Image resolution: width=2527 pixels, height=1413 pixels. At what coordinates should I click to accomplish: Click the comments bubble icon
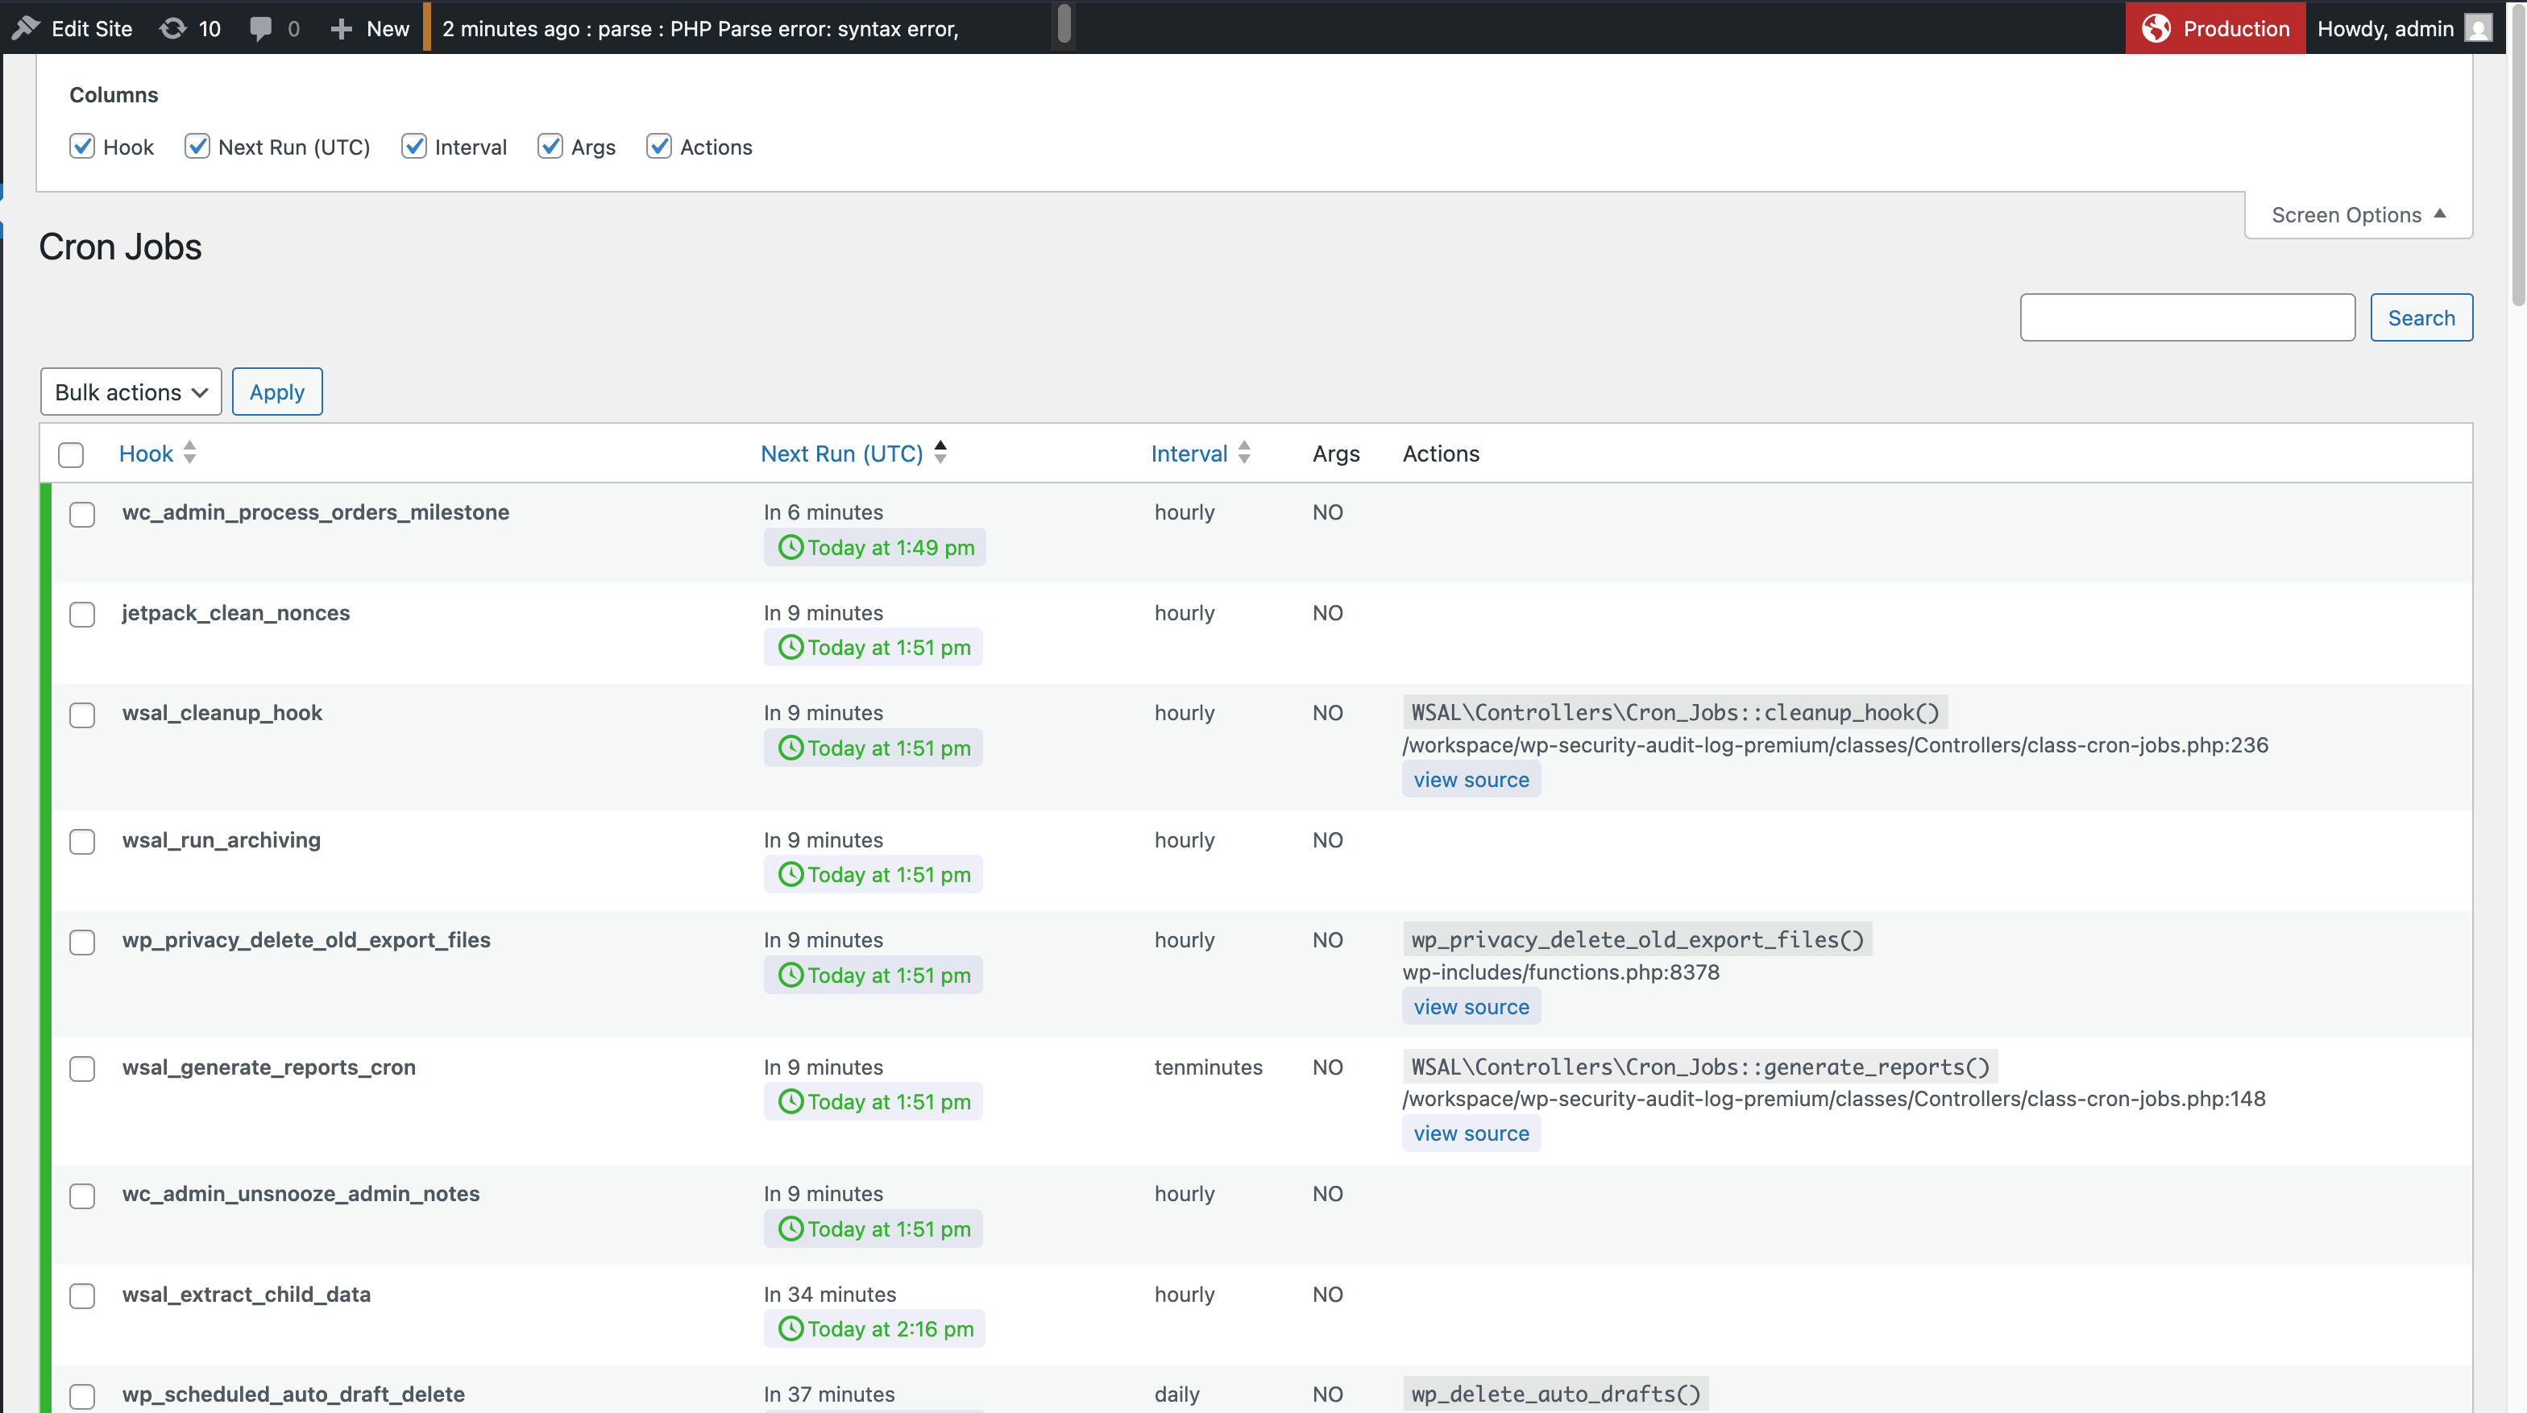(x=260, y=28)
